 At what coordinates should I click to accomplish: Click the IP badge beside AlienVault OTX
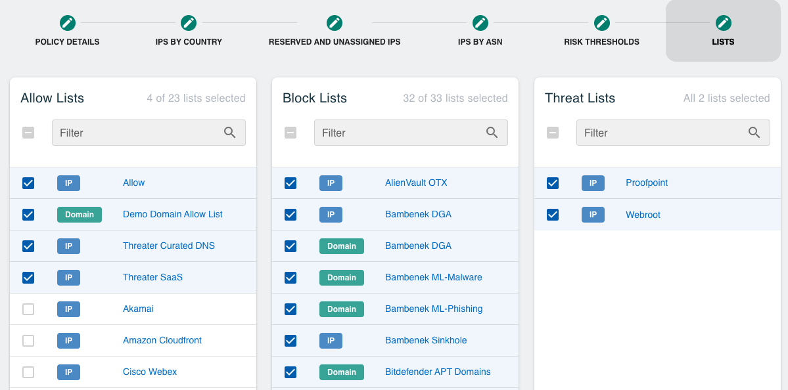(x=331, y=183)
